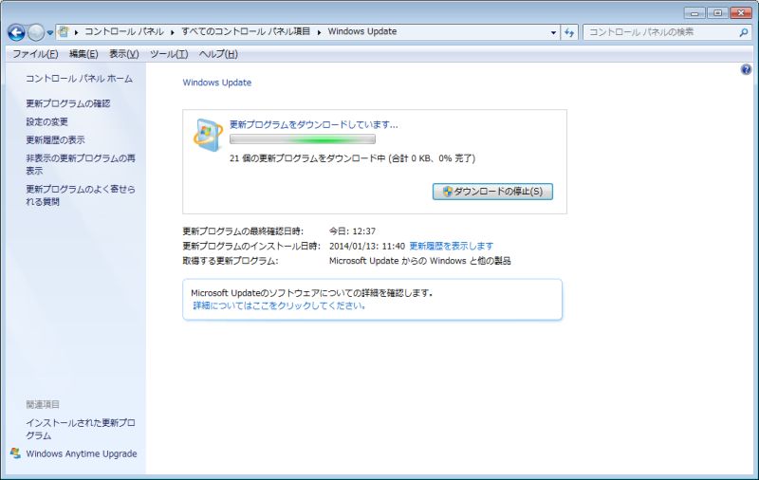Click 更新プログラムの確認 in sidebar

pos(67,103)
